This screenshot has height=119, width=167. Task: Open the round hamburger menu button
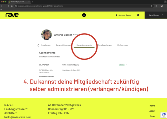tap(84, 15)
